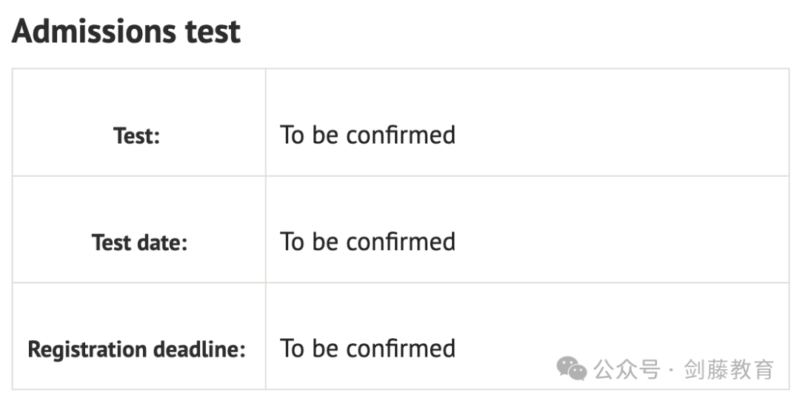
Task: Select the Test: label cell
Action: point(139,122)
